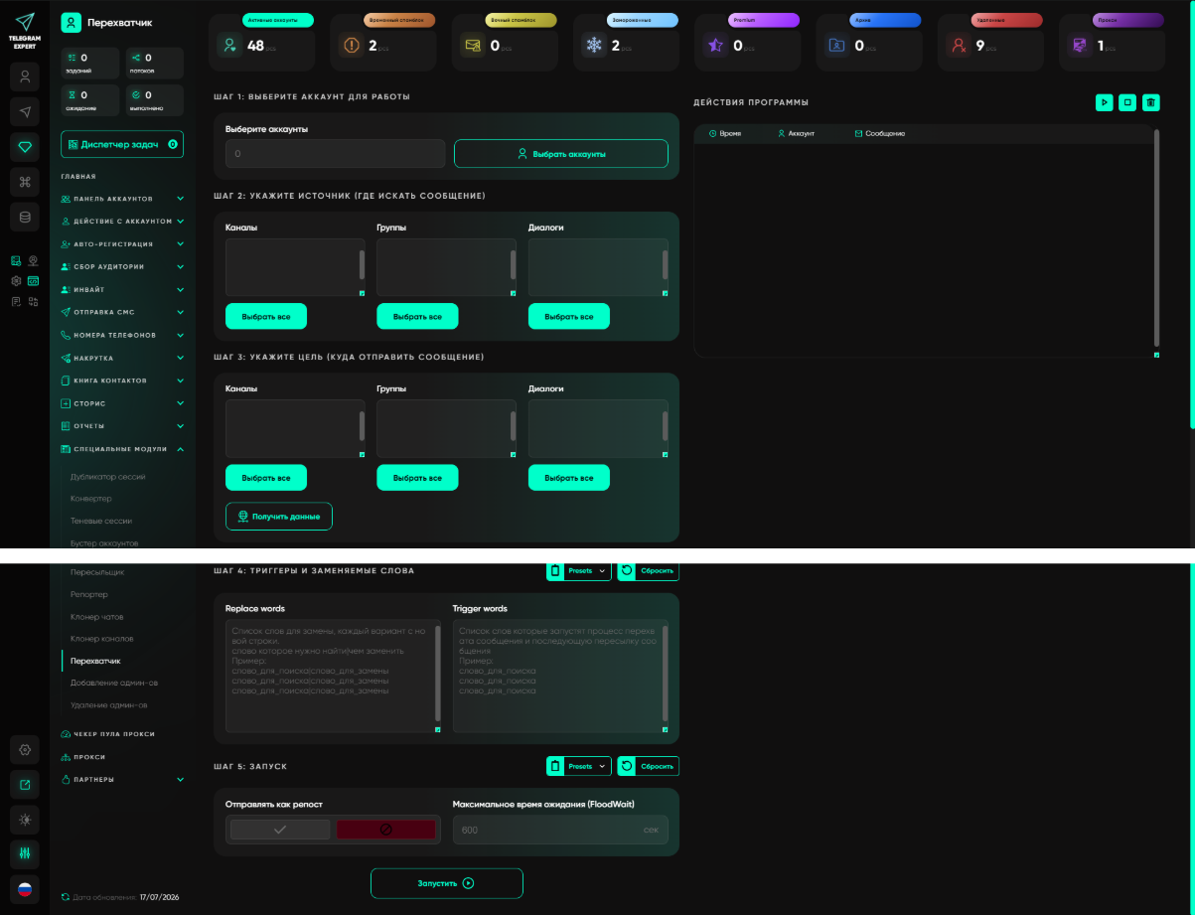This screenshot has height=915, width=1195.
Task: Stop the program actions with square icon
Action: tap(1127, 102)
